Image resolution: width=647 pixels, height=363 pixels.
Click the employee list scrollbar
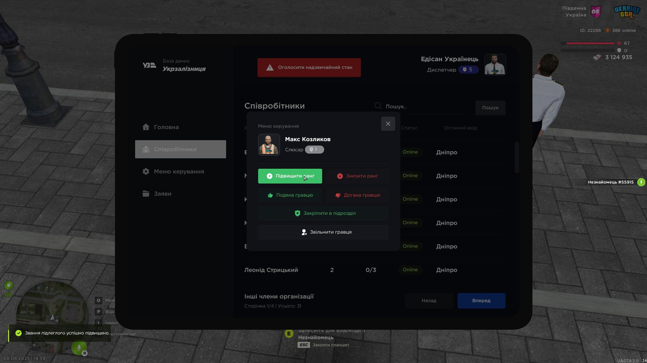click(517, 158)
